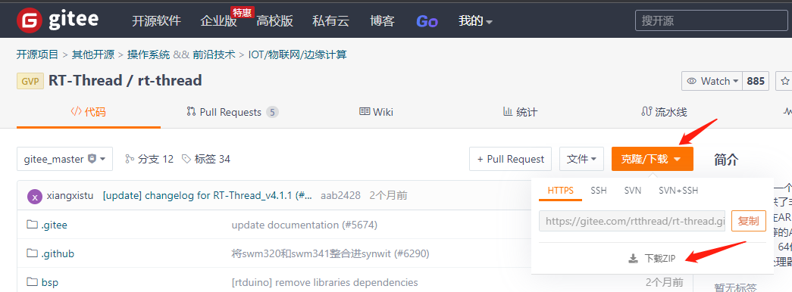Open commit 'update documentation (#5674)'
This screenshot has width=792, height=292.
coord(305,225)
